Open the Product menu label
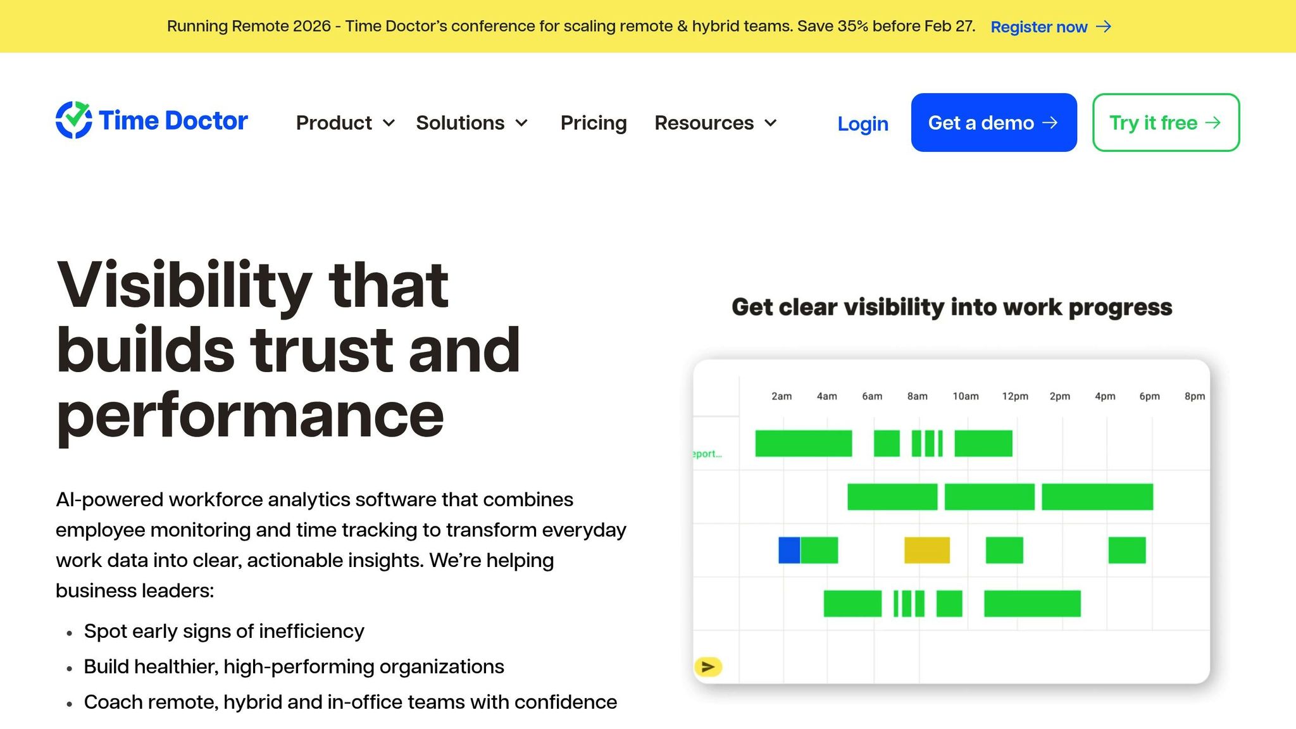1296x729 pixels. [333, 123]
